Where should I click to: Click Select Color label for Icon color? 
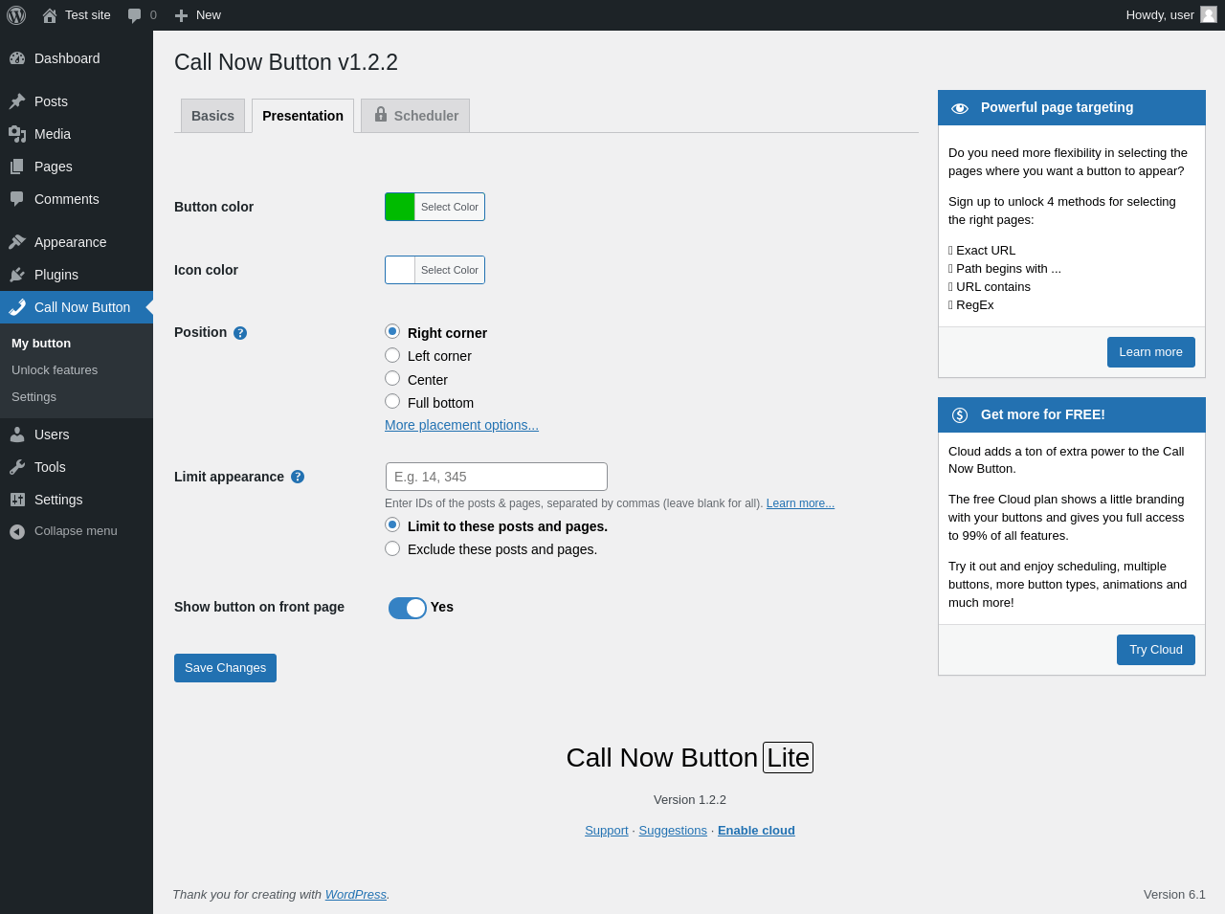[450, 270]
